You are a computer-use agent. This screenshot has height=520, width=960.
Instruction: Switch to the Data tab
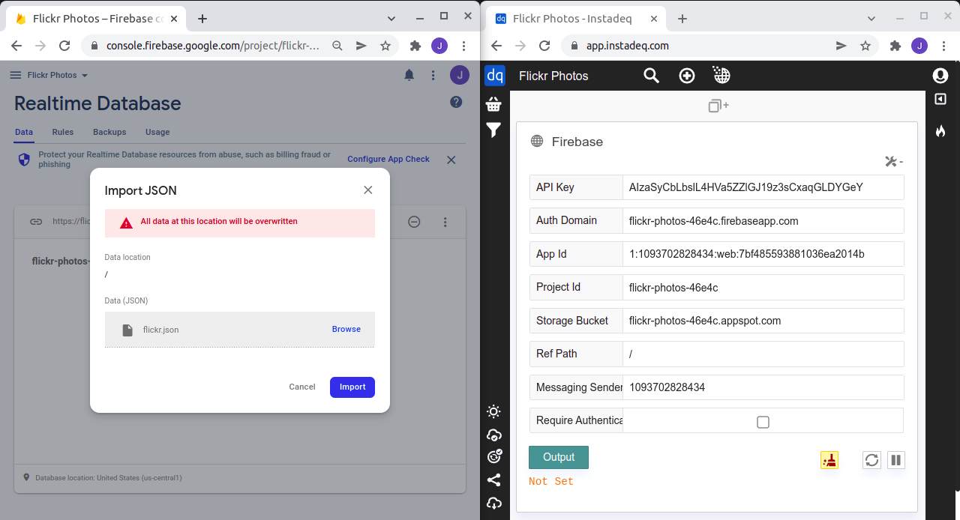24,132
